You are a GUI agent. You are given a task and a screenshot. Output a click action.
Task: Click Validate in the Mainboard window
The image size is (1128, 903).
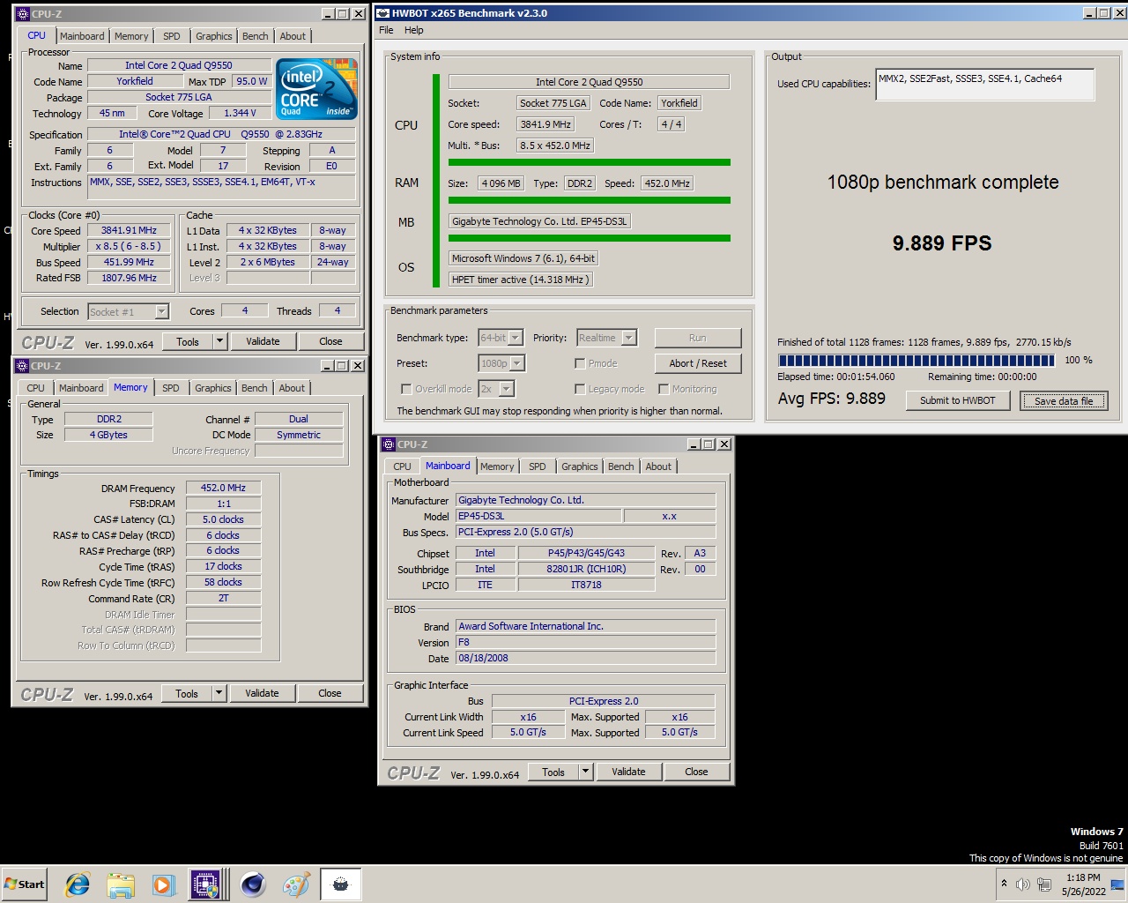point(628,772)
